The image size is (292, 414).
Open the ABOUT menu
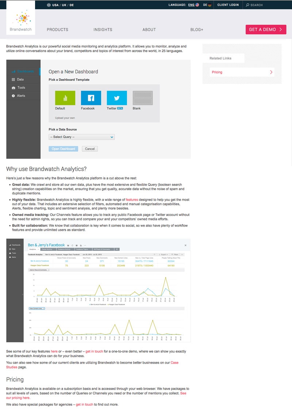[149, 30]
